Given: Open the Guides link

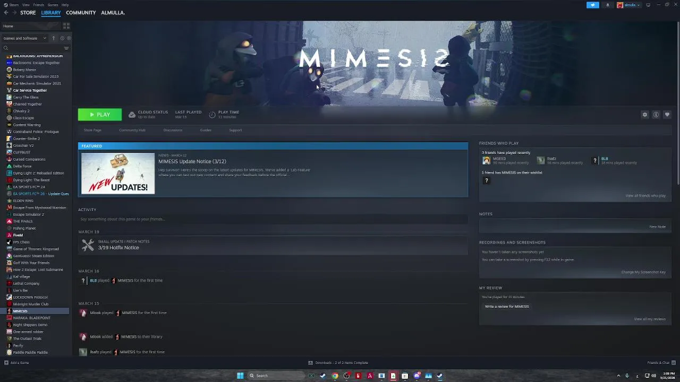Looking at the screenshot, I should tap(206, 130).
